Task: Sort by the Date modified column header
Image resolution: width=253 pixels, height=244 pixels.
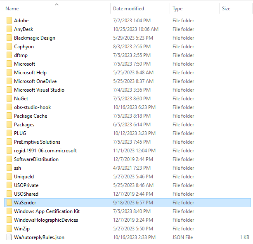Action: 128,9
